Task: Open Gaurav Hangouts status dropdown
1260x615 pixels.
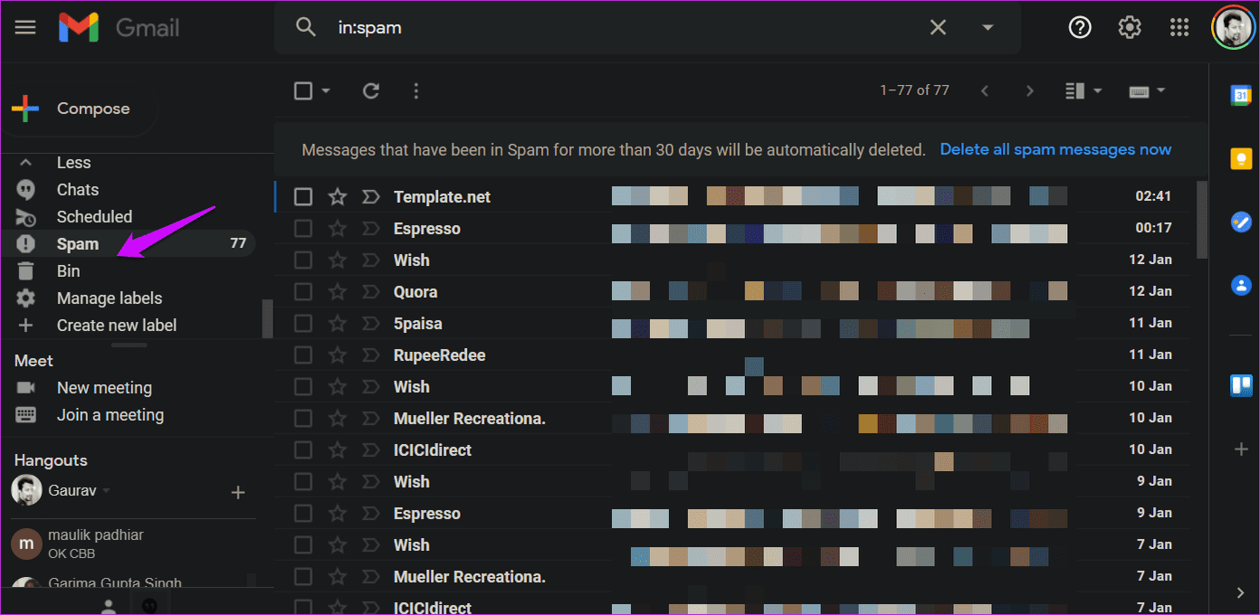Action: click(106, 491)
